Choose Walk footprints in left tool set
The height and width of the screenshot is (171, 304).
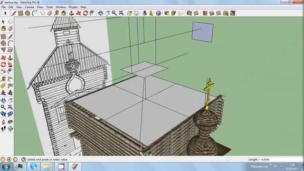click(x=3, y=129)
